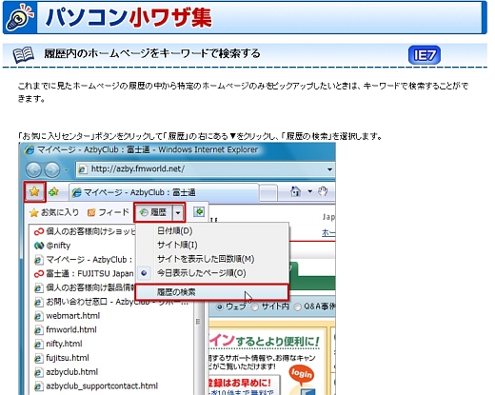Open webmart.html history entry
The height and width of the screenshot is (395, 495).
[x=67, y=316]
